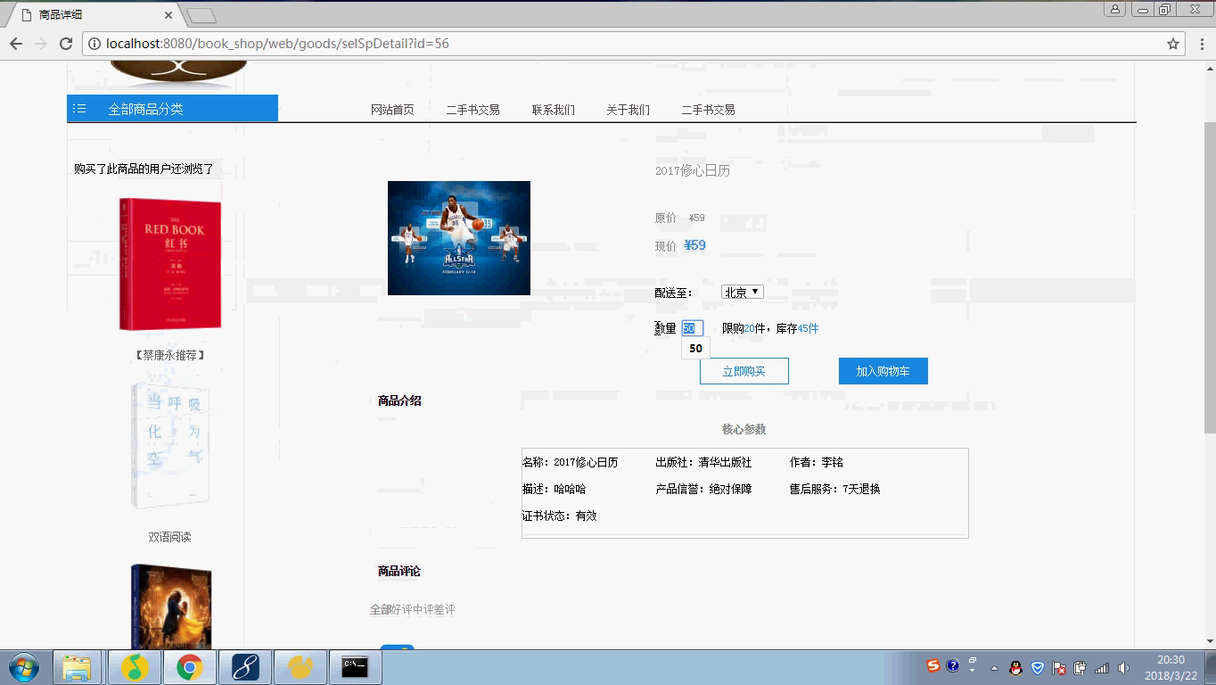Click 购买了此商品的用户还浏览了 heading

144,169
